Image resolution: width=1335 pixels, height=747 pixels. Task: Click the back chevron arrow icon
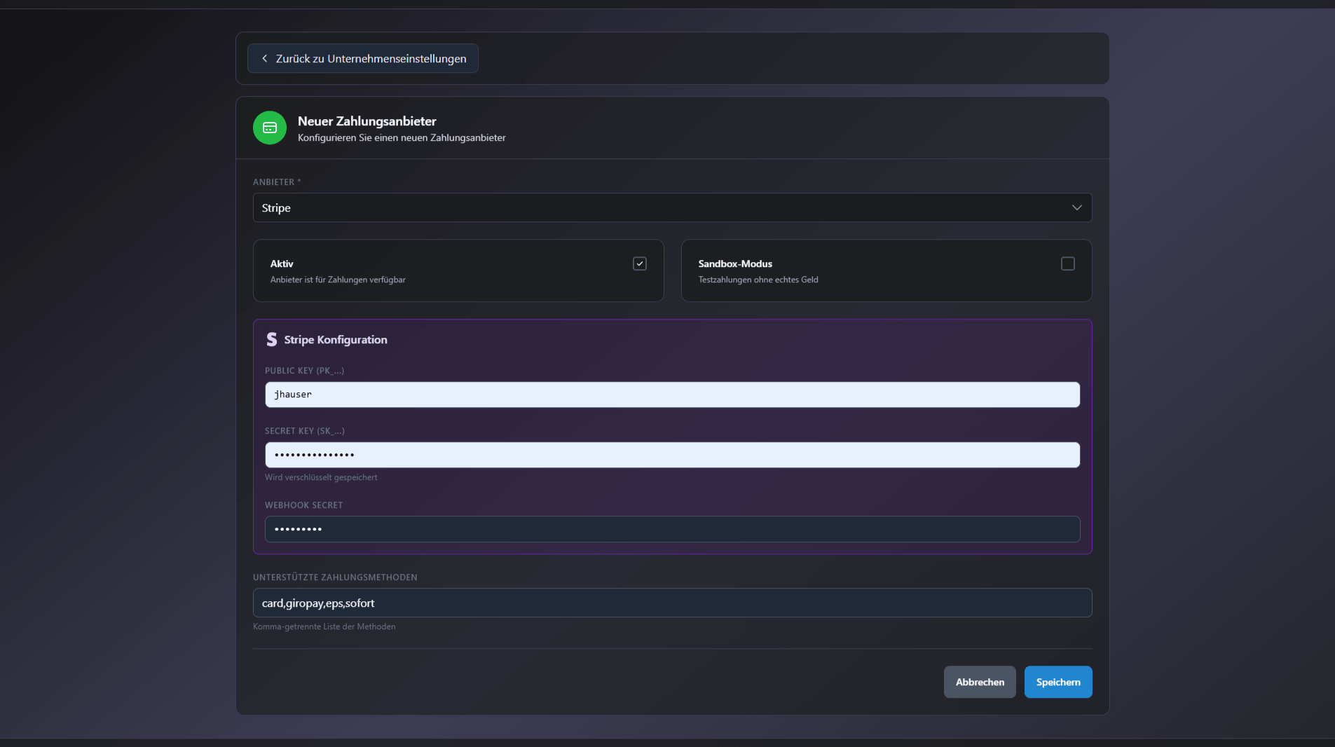pyautogui.click(x=264, y=59)
